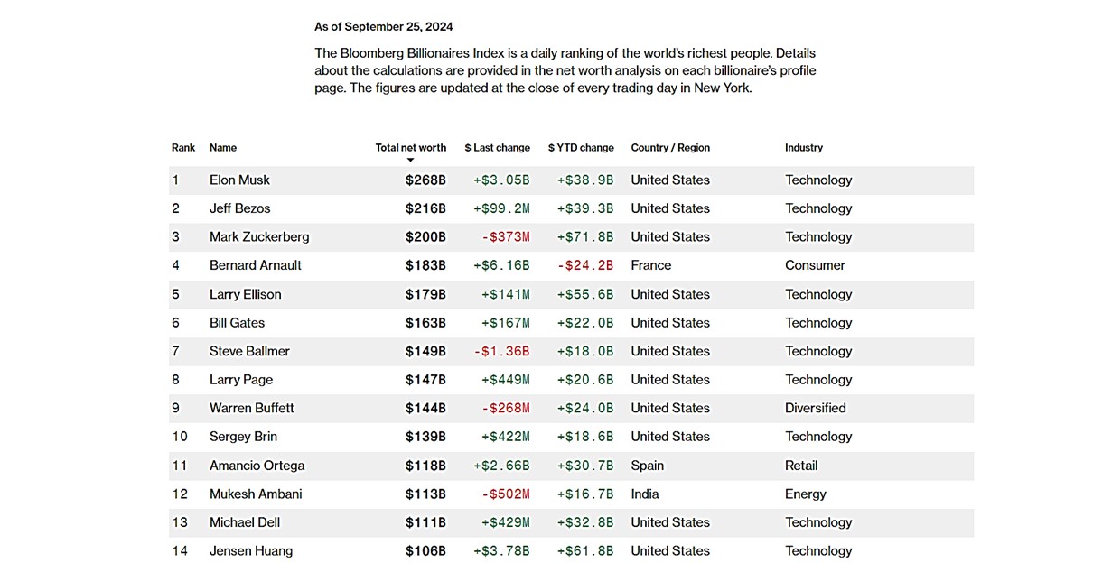This screenshot has height=563, width=1093.
Task: Select the Country / Region column header
Action: point(670,148)
